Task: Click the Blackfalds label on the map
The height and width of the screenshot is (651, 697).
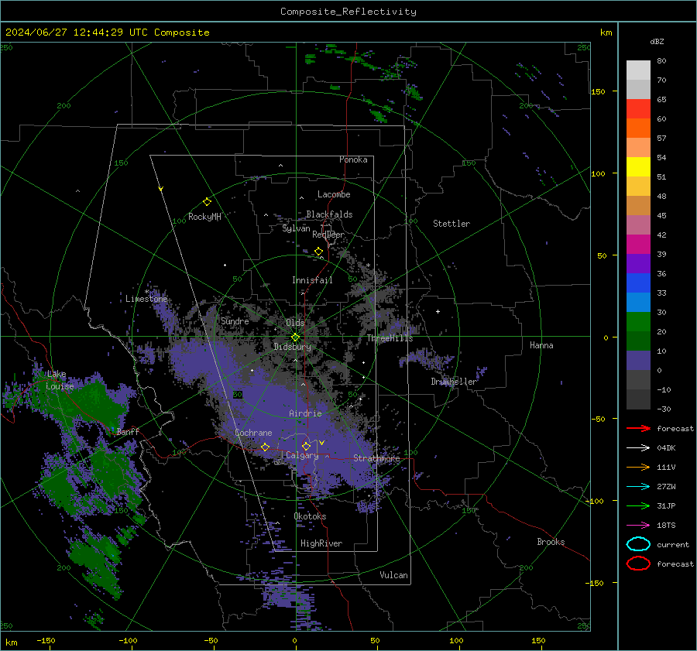Action: [x=329, y=214]
